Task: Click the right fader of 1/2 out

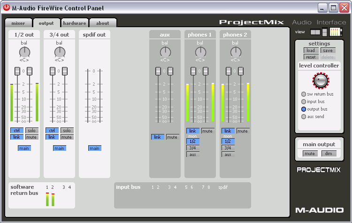Action: (x=30, y=71)
